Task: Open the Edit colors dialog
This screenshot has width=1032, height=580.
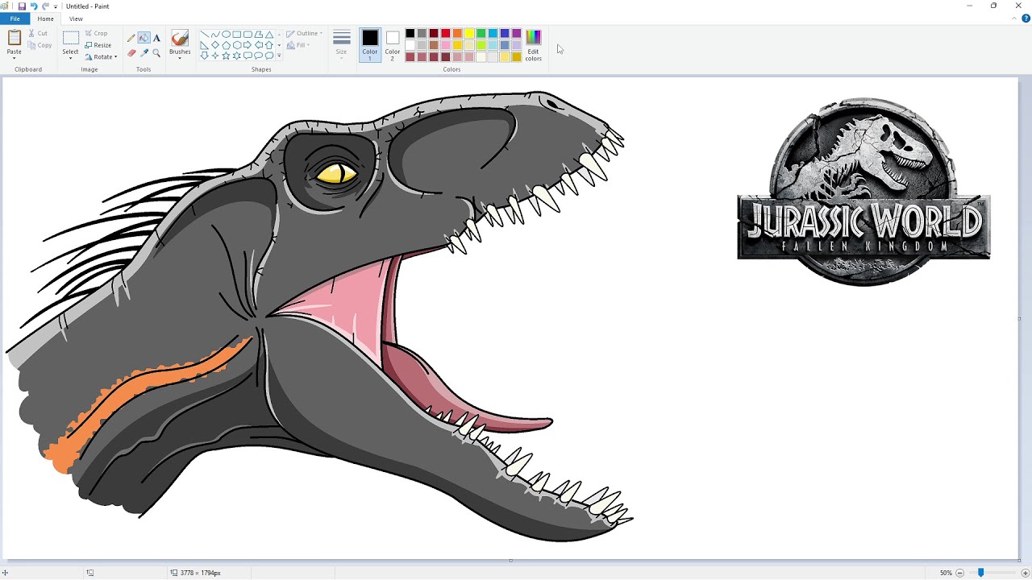Action: coord(534,45)
